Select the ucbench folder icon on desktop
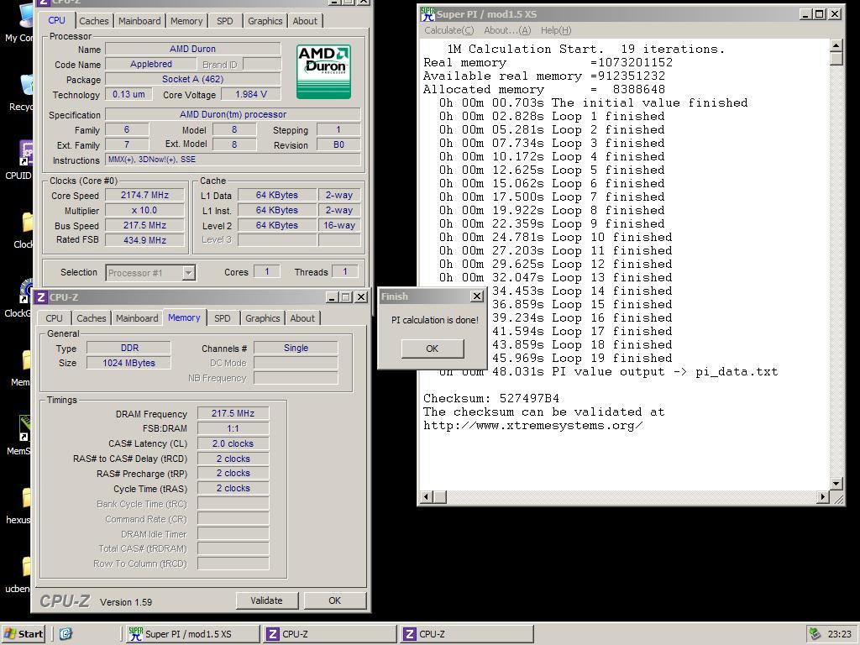860x645 pixels. (x=26, y=567)
